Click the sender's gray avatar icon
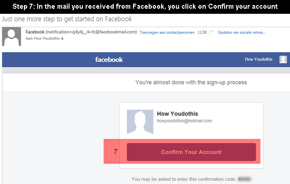The height and width of the screenshot is (184, 290). 12,37
